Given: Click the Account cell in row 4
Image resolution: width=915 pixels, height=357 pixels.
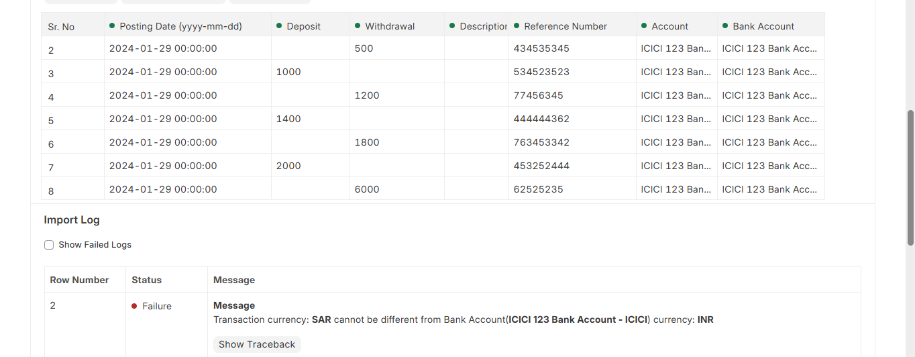Looking at the screenshot, I should click(x=676, y=95).
